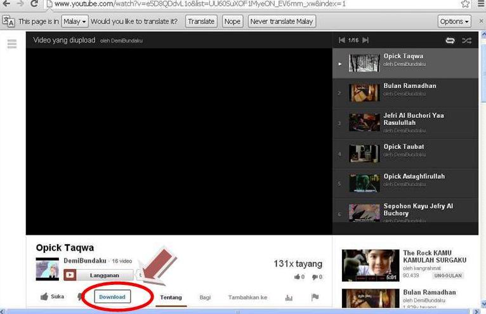Report the video with flag icon
The width and height of the screenshot is (486, 314).
coord(315,298)
